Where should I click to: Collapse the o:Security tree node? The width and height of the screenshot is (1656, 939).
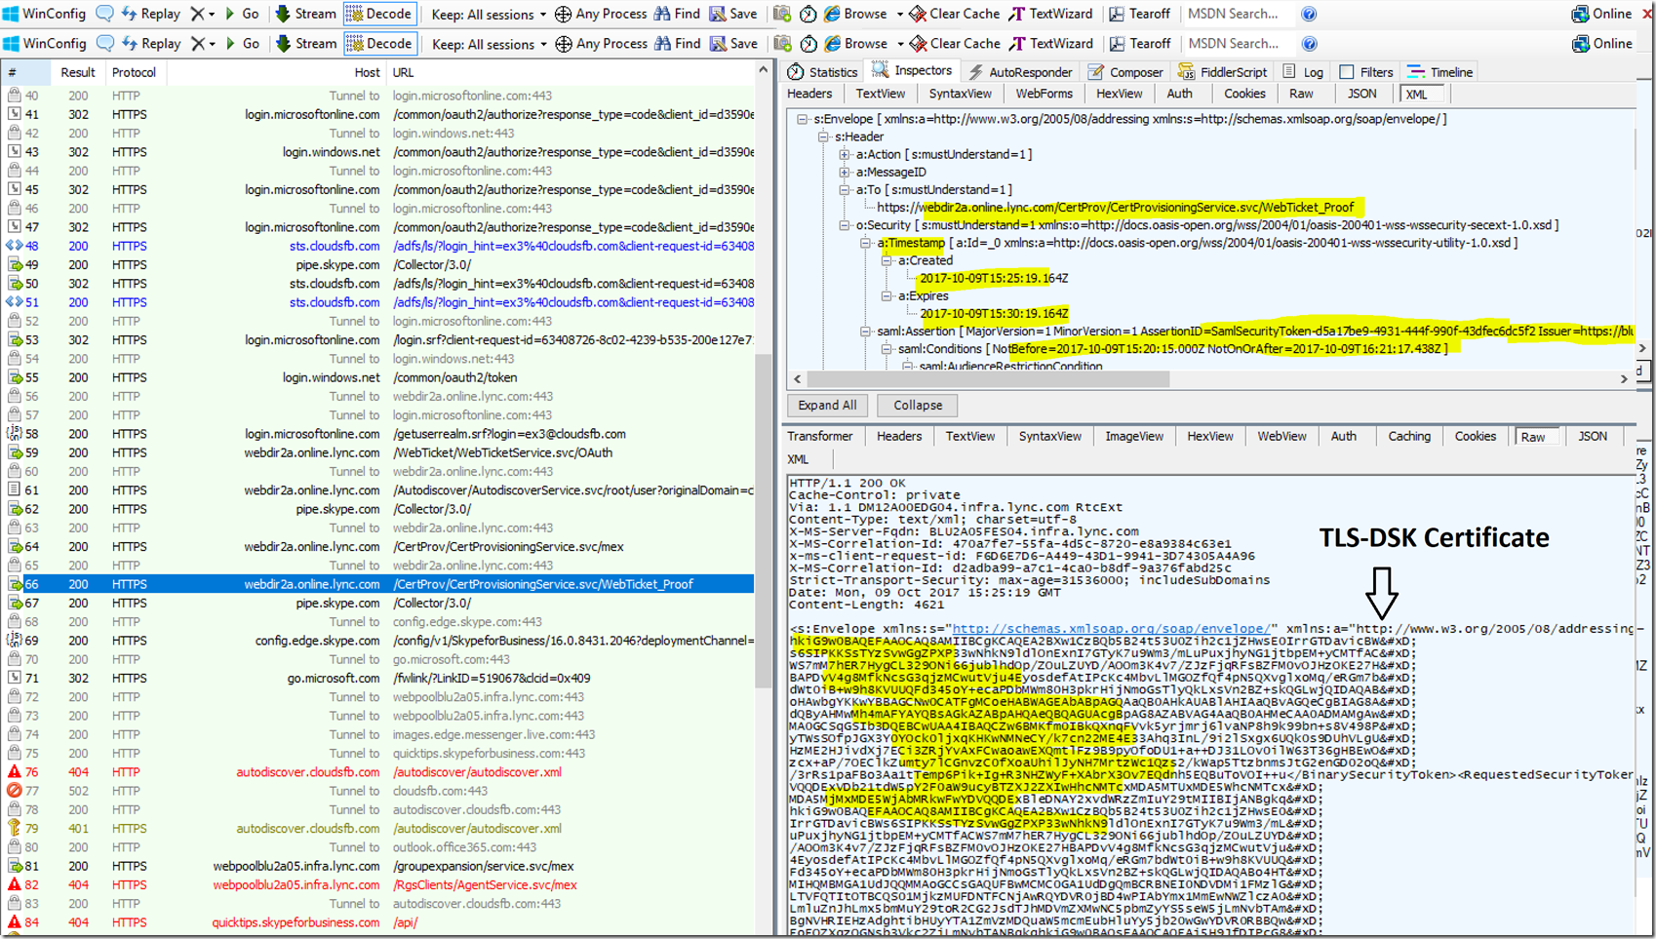845,225
